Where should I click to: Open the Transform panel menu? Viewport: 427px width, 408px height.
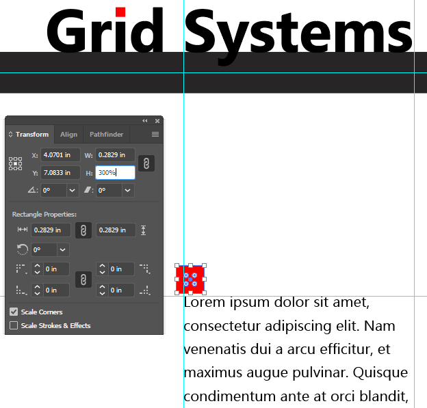tap(155, 135)
